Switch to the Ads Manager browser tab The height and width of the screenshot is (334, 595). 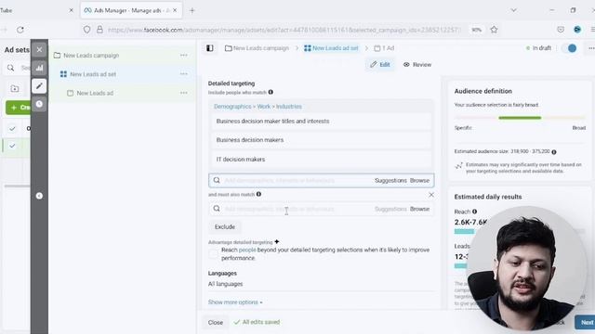pos(131,10)
